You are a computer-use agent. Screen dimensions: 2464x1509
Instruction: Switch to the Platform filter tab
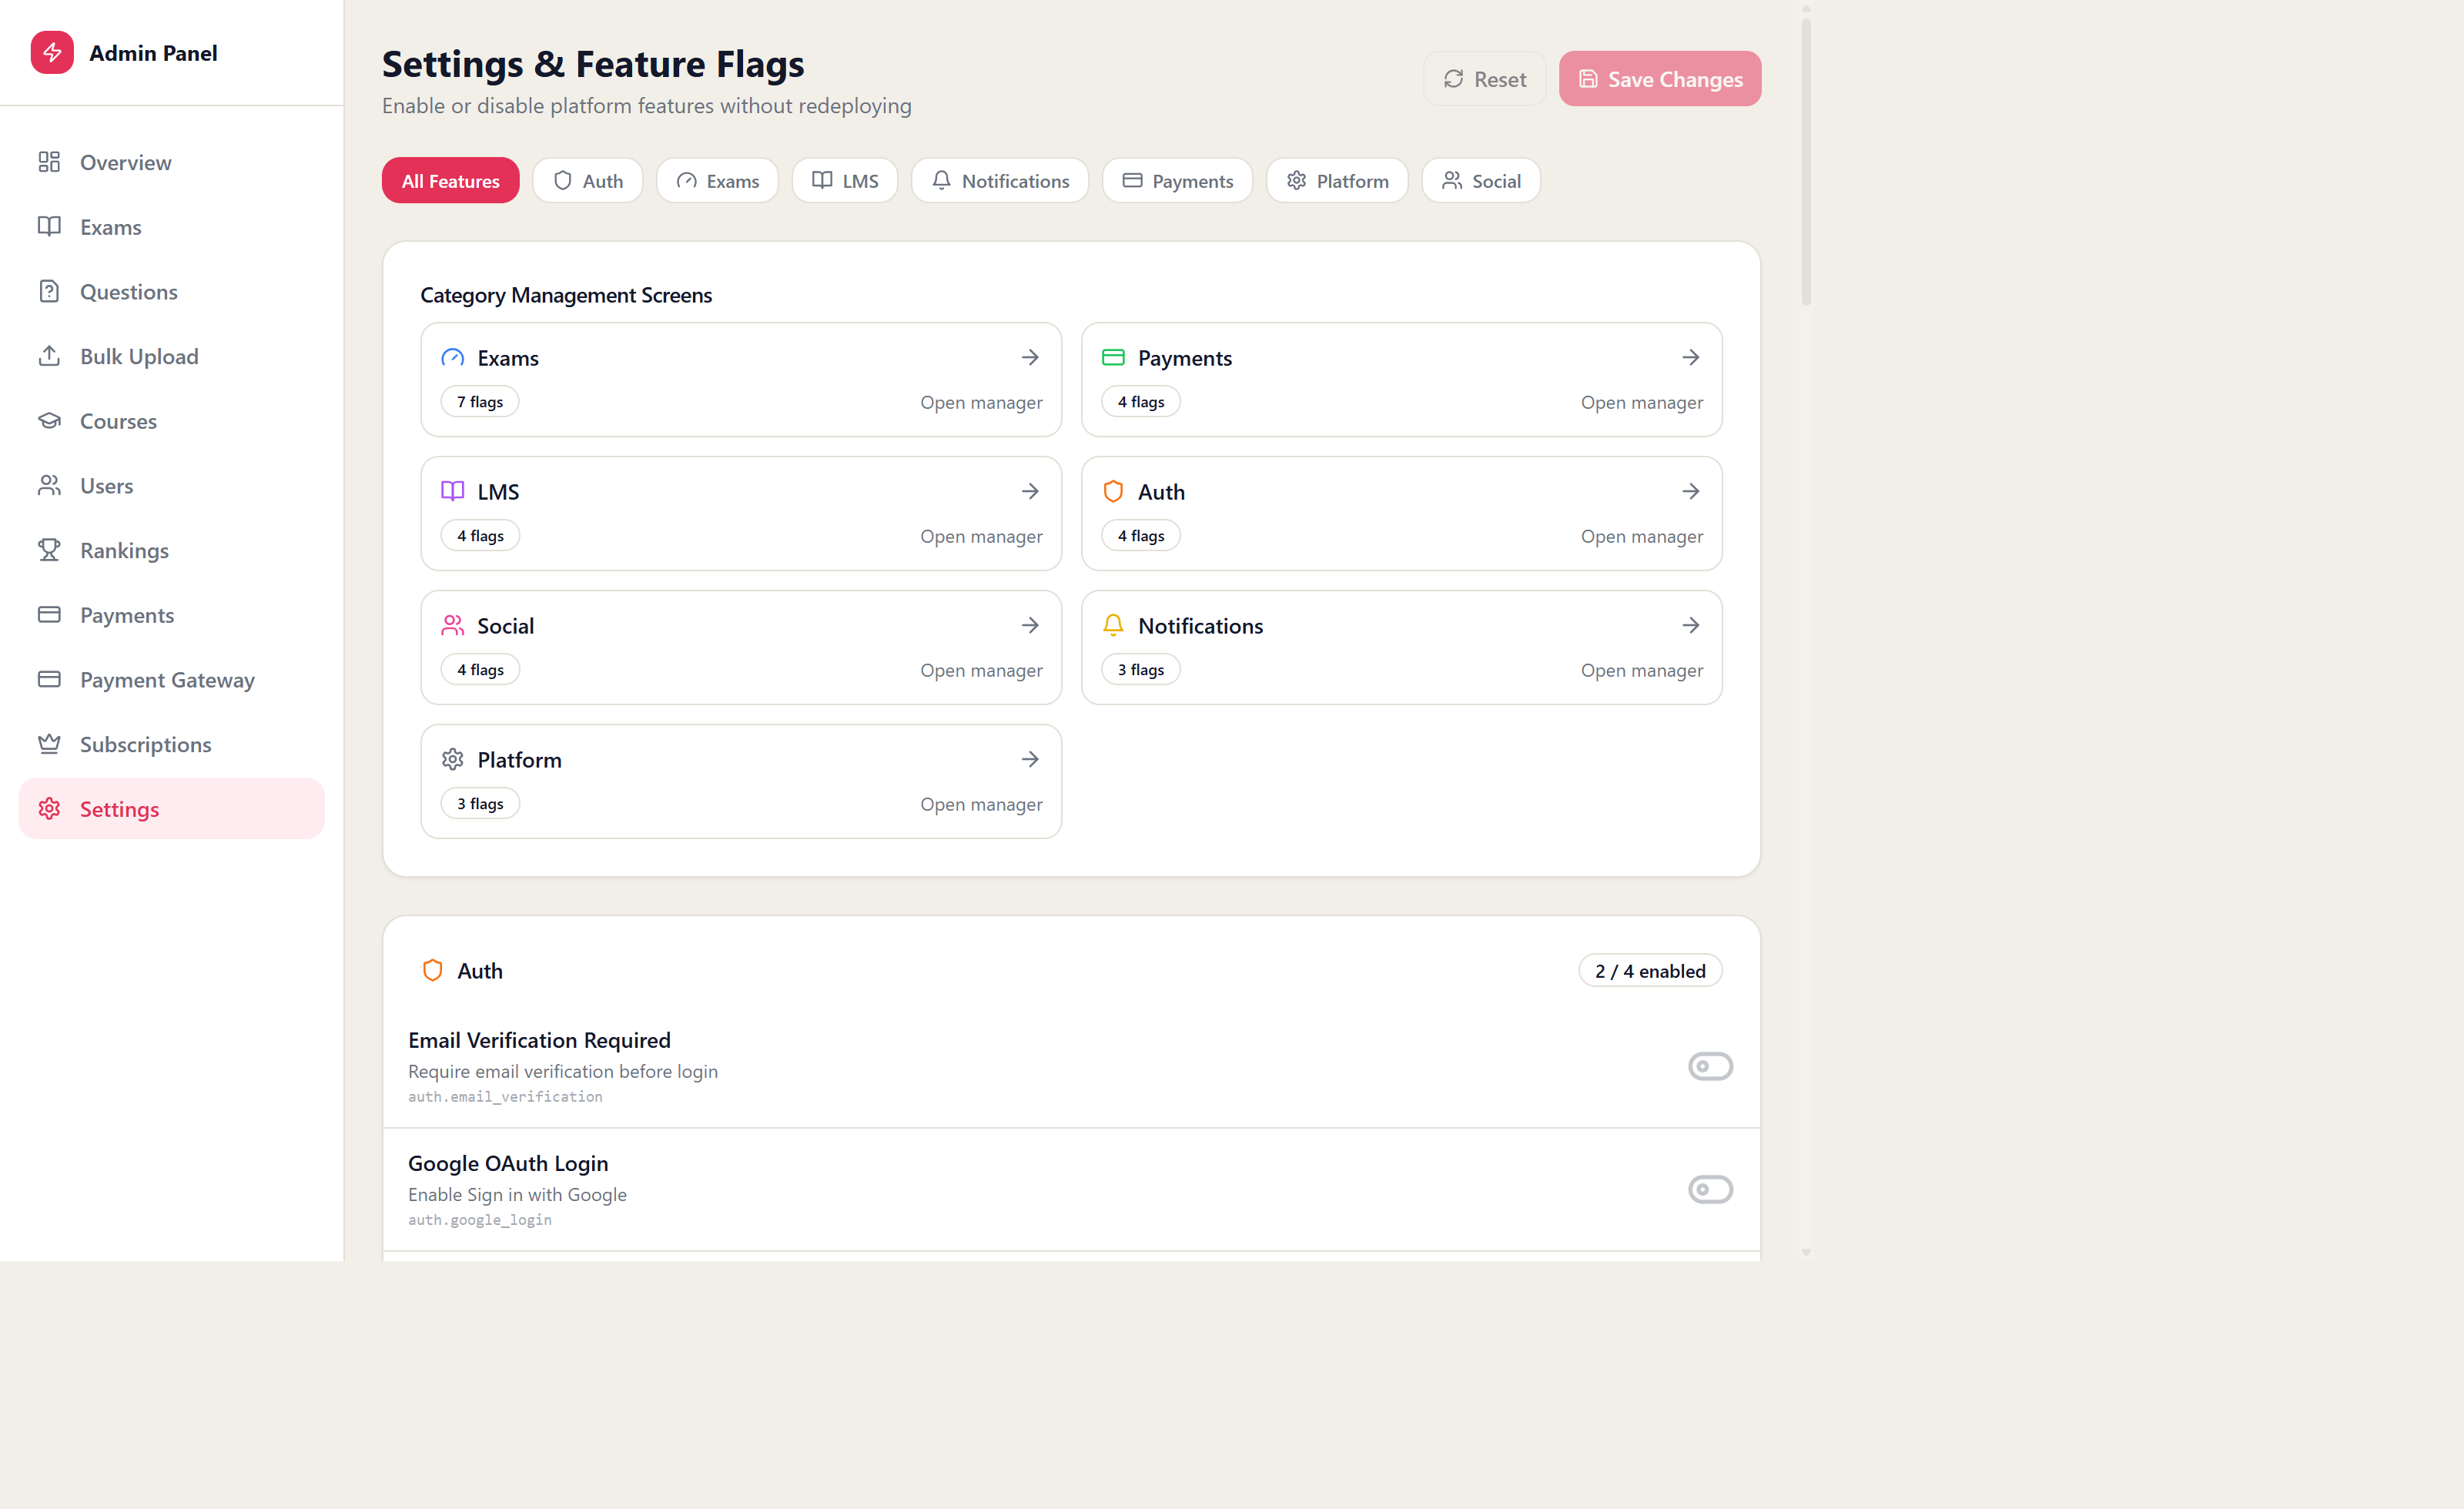pyautogui.click(x=1337, y=181)
